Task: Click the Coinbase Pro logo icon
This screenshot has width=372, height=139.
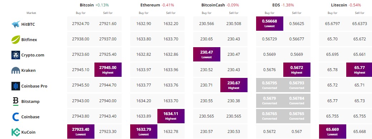Action: click(16, 86)
